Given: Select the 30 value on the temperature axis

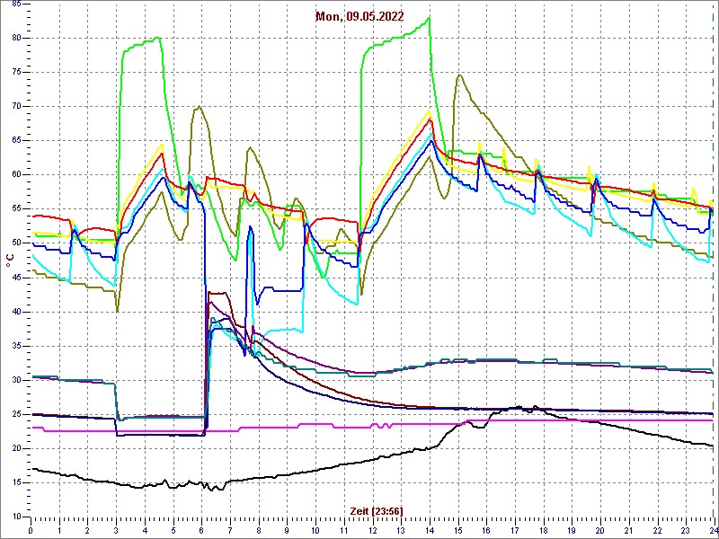Looking at the screenshot, I should [16, 380].
